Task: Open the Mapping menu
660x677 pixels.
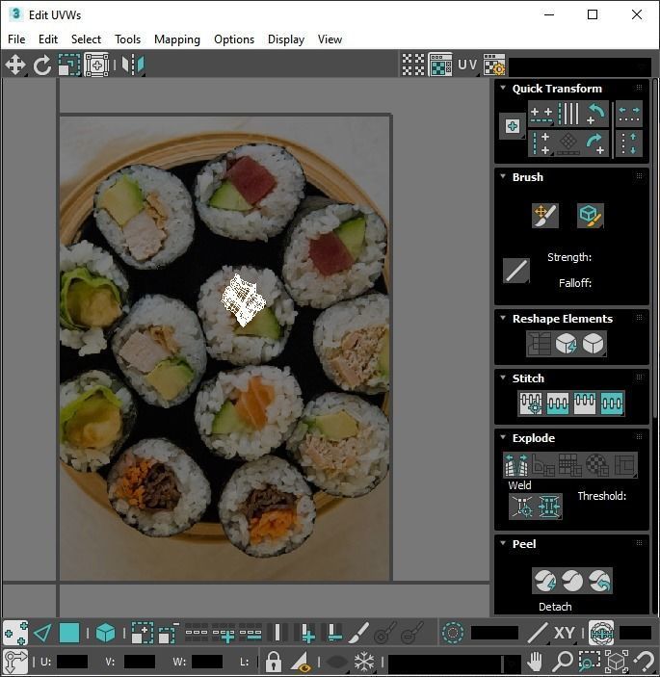Action: click(177, 39)
